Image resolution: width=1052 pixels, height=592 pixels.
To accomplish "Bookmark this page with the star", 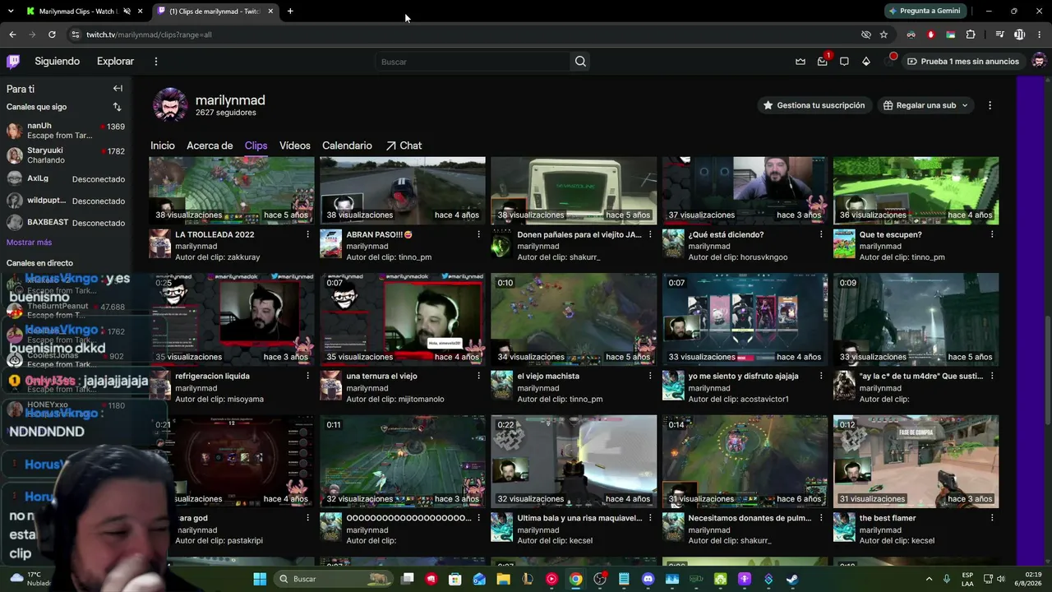I will [x=884, y=35].
